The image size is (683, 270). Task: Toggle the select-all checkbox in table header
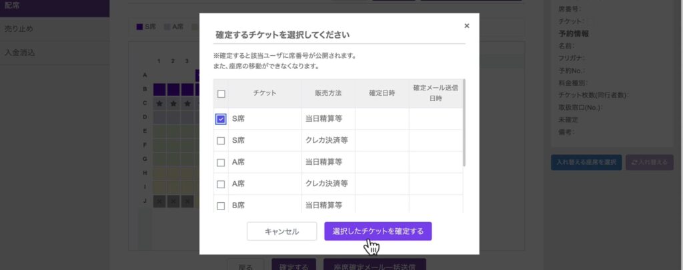(221, 94)
